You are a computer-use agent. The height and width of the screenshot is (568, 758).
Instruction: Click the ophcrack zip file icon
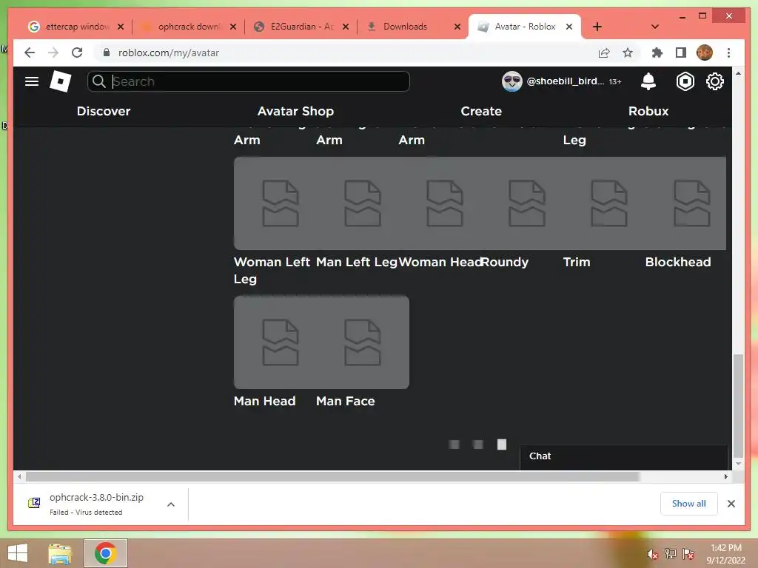click(x=34, y=503)
